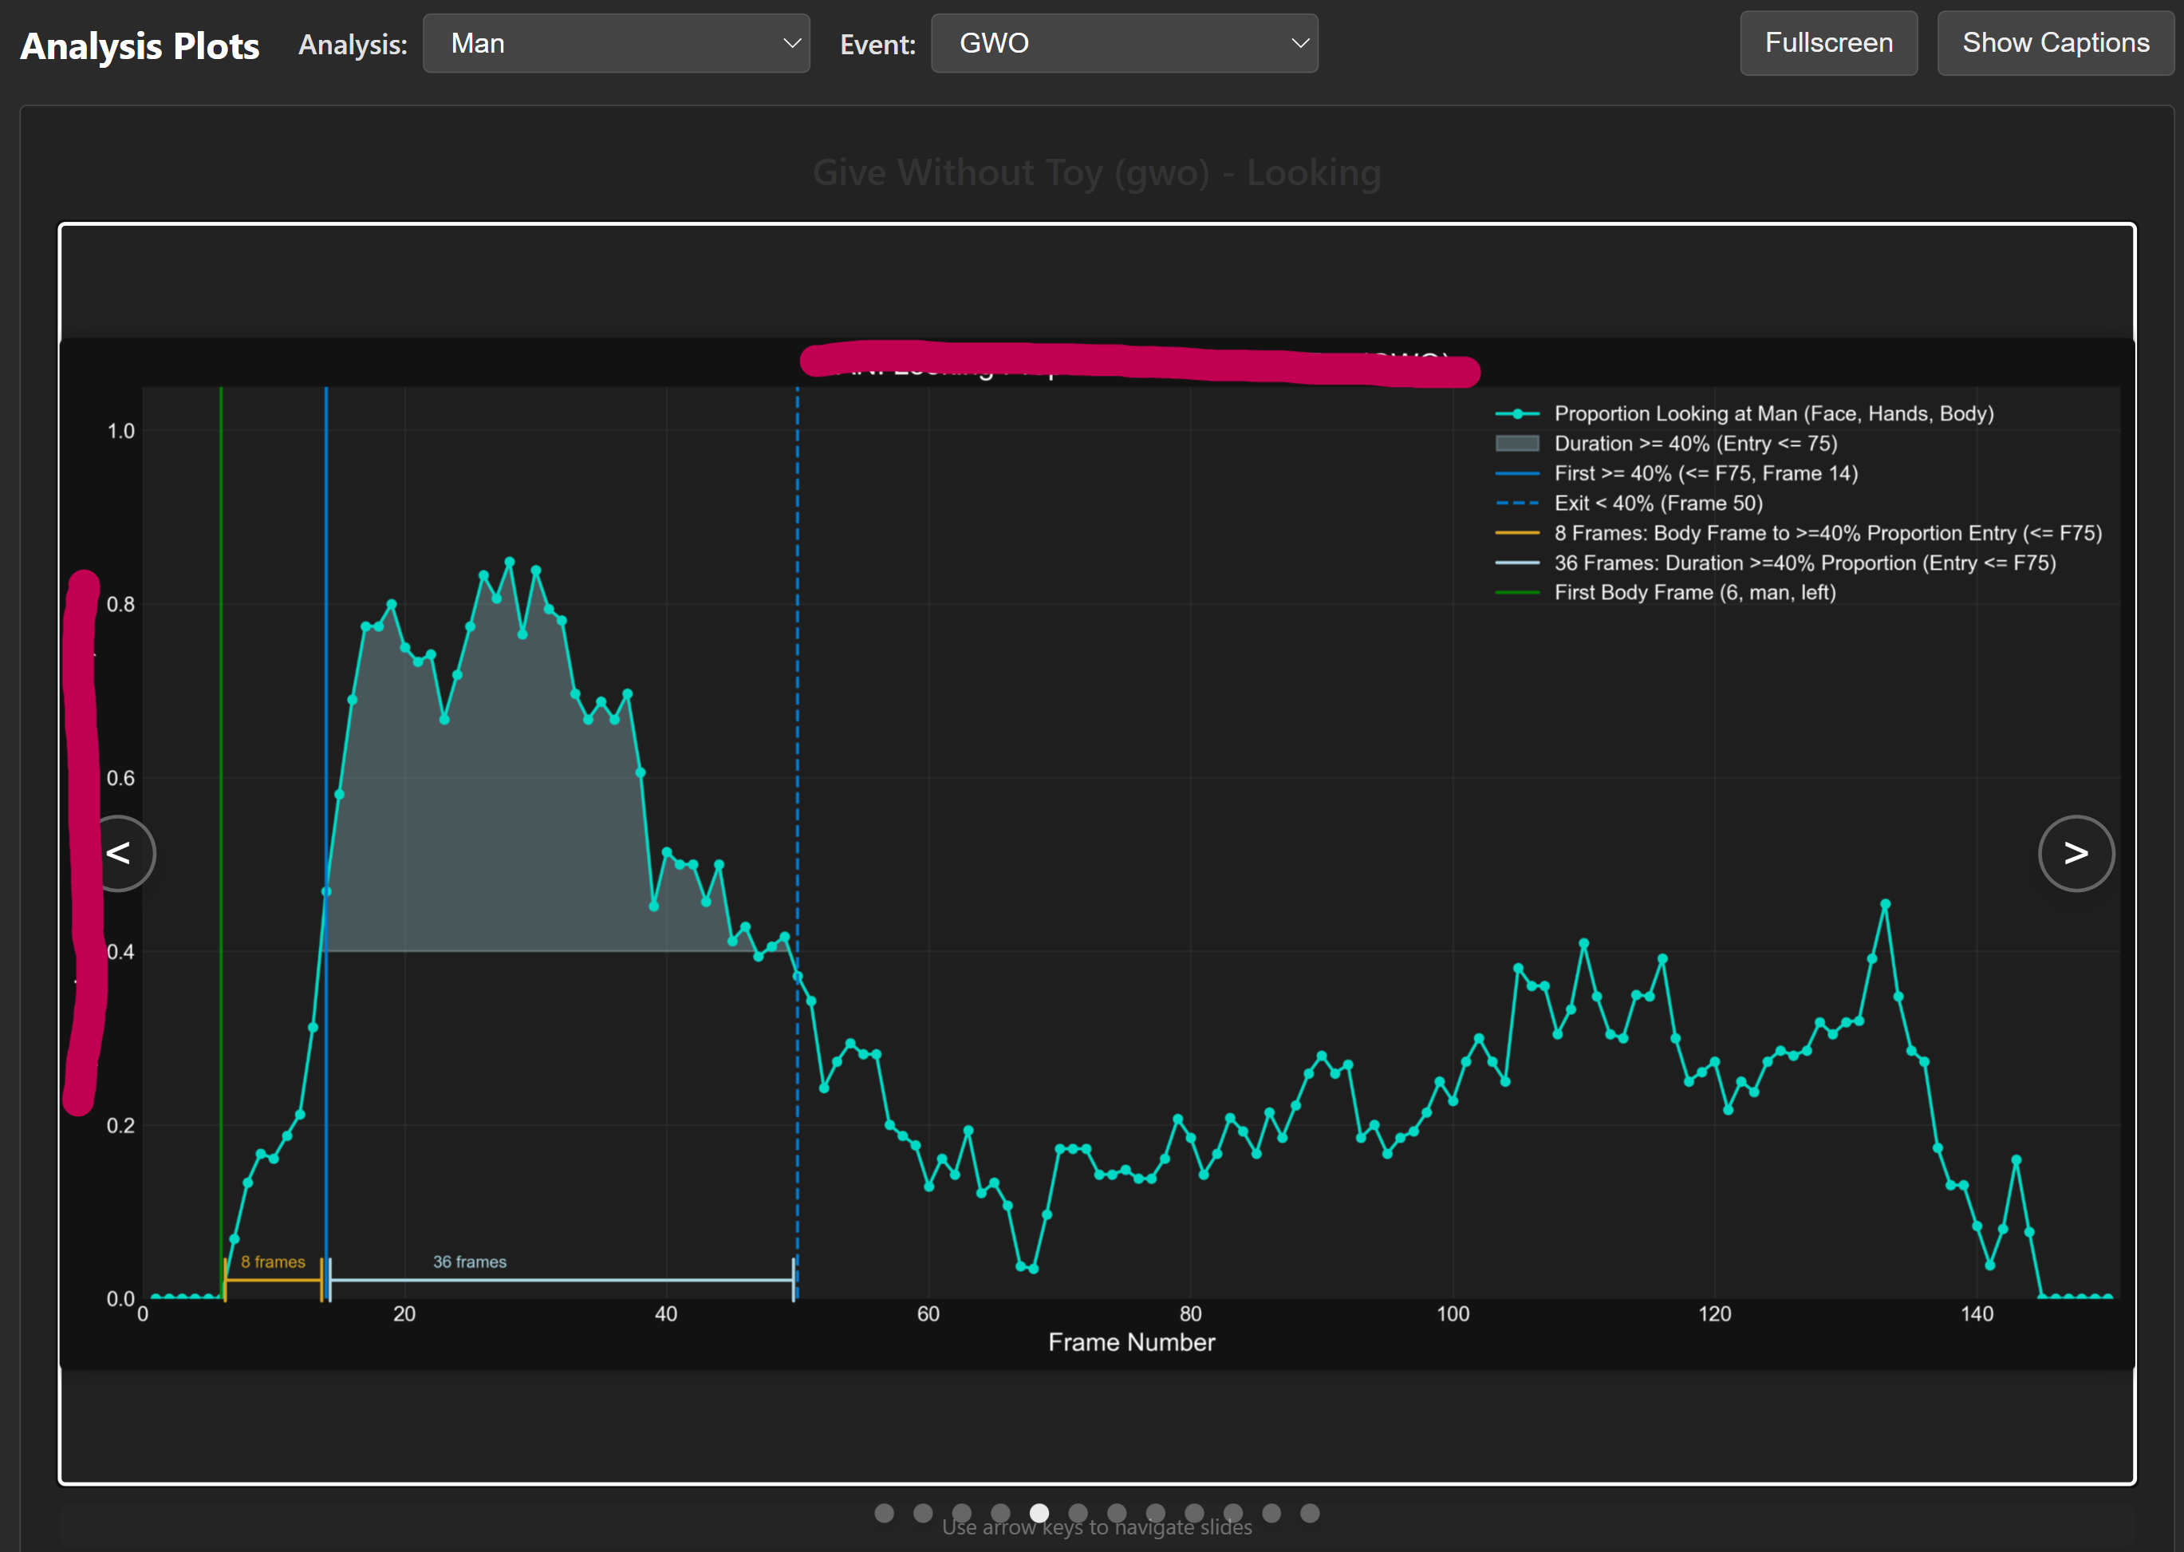This screenshot has width=2184, height=1552.
Task: Click the '36 frames' annotation label
Action: [470, 1262]
